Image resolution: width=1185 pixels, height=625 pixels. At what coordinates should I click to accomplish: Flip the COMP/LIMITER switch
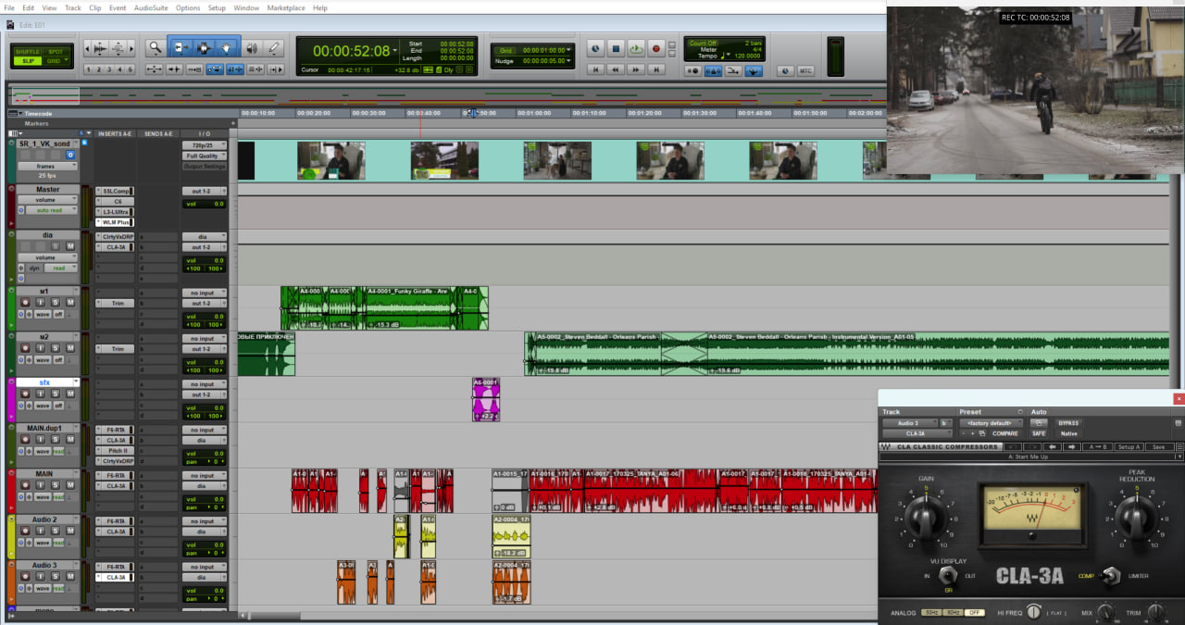(x=1111, y=576)
